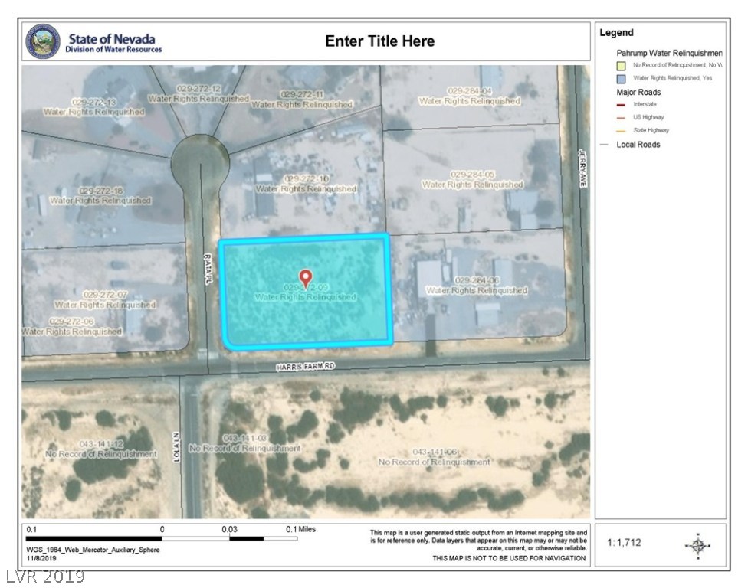Click the yellow No Record legend swatch
Screen dimensions: 748x588
(x=621, y=66)
